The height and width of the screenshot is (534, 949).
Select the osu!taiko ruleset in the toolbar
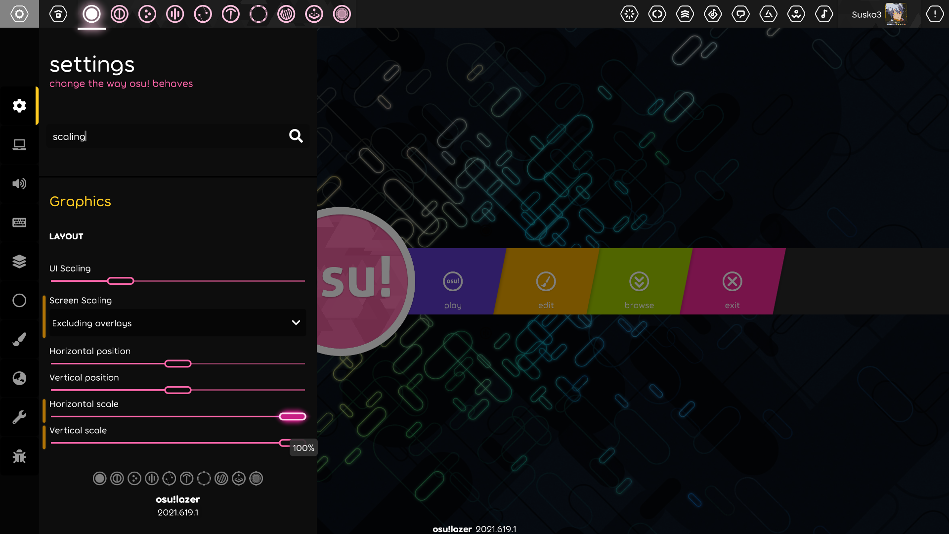pyautogui.click(x=119, y=14)
